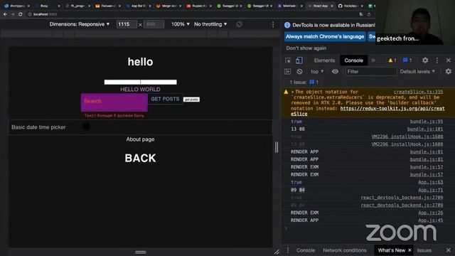The height and width of the screenshot is (256, 455).
Task: Open the drawer more tools menu
Action: pyautogui.click(x=288, y=250)
